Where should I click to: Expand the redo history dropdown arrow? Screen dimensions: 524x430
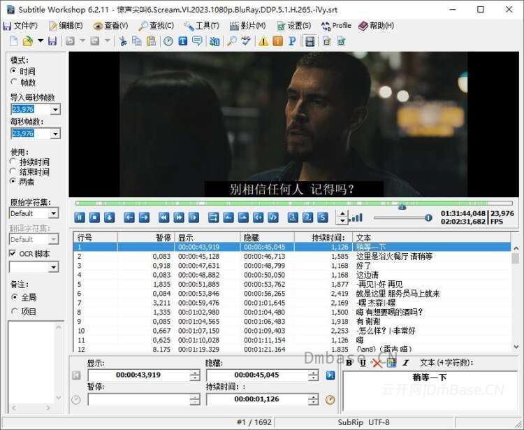click(x=108, y=41)
